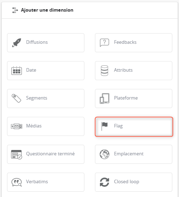
Task: Click the globe Emplacement icon
Action: point(105,154)
